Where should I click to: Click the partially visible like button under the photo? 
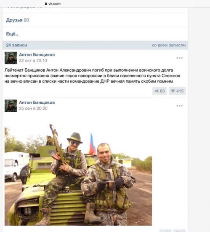[x=179, y=231]
